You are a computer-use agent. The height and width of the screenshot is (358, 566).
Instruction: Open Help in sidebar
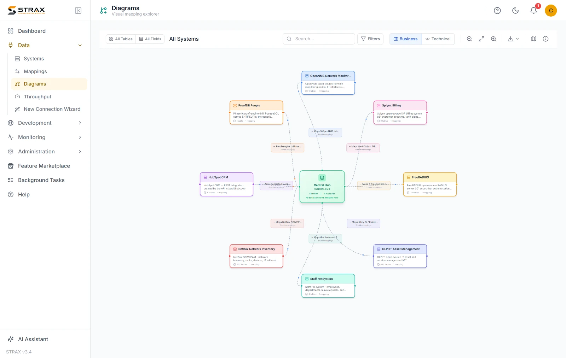tap(45, 194)
